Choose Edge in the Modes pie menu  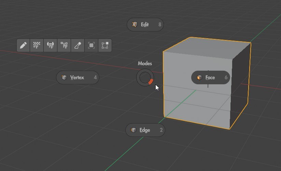tap(145, 130)
